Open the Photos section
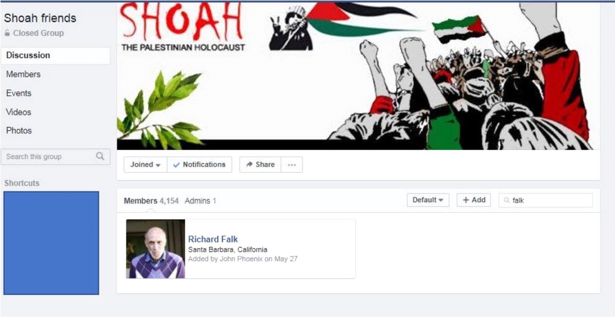615x318 pixels. tap(55, 131)
